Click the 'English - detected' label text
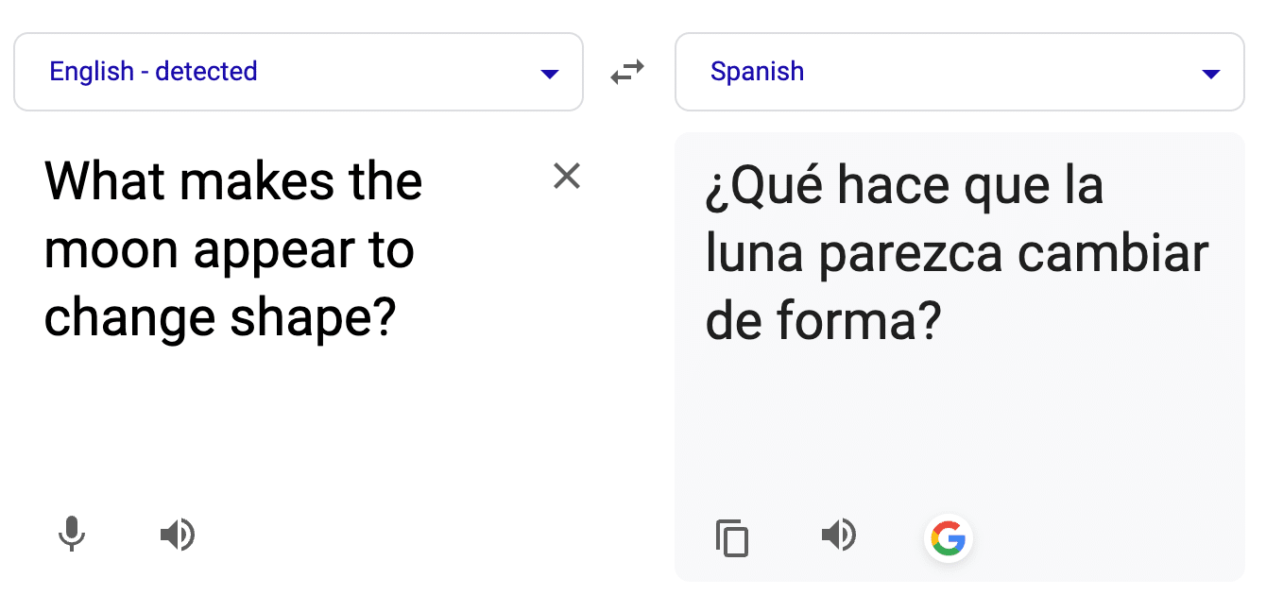The width and height of the screenshot is (1266, 595). point(153,72)
